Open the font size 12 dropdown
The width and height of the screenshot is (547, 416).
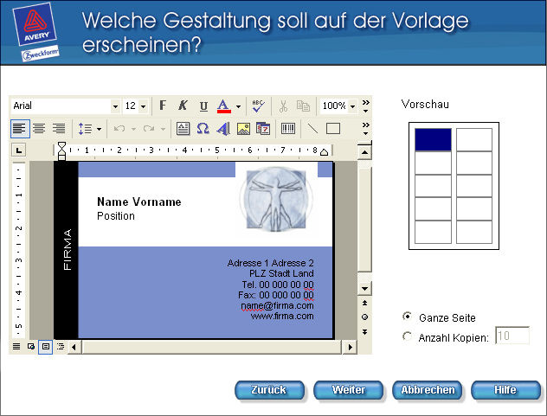click(x=143, y=106)
